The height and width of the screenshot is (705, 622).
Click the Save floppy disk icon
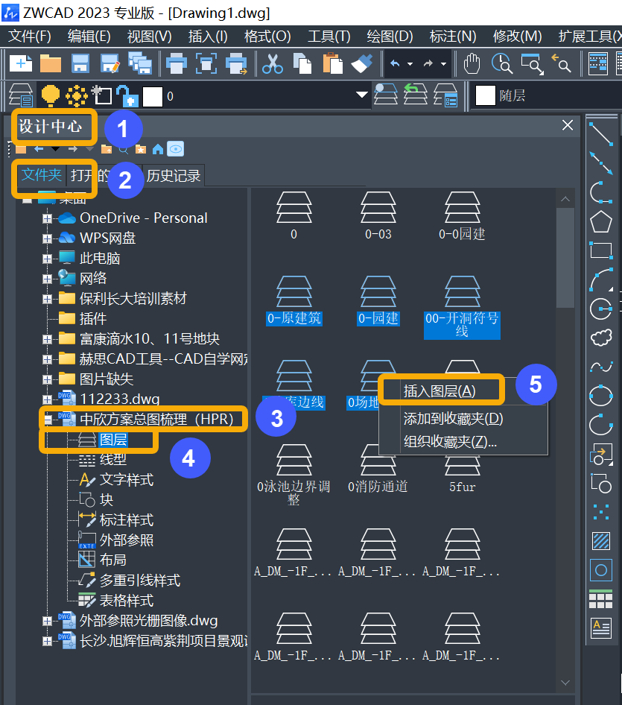click(x=80, y=64)
